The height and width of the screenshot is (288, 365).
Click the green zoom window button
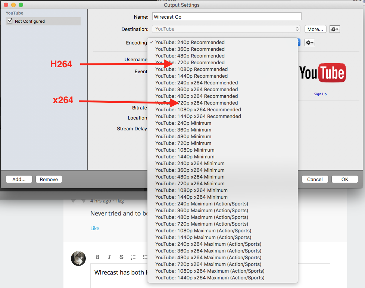(x=21, y=5)
